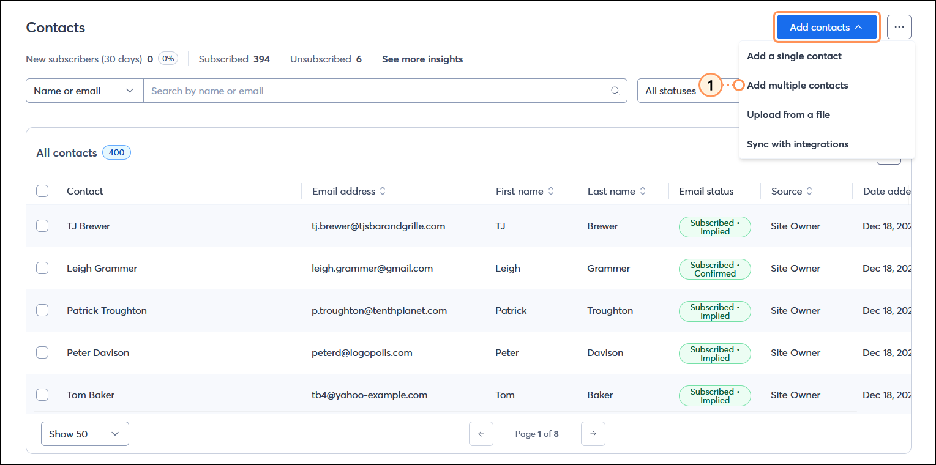The height and width of the screenshot is (465, 936).
Task: Select all contacts with the header checkbox
Action: point(42,190)
